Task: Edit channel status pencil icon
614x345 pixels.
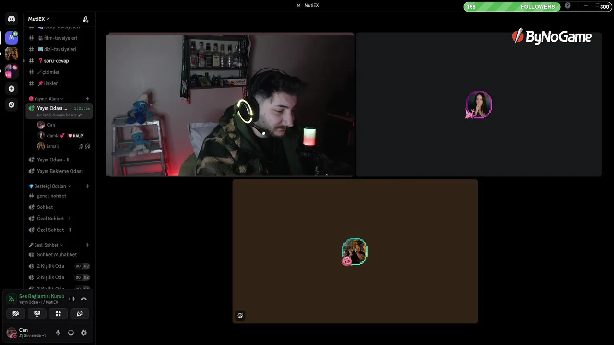Action: pyautogui.click(x=80, y=115)
